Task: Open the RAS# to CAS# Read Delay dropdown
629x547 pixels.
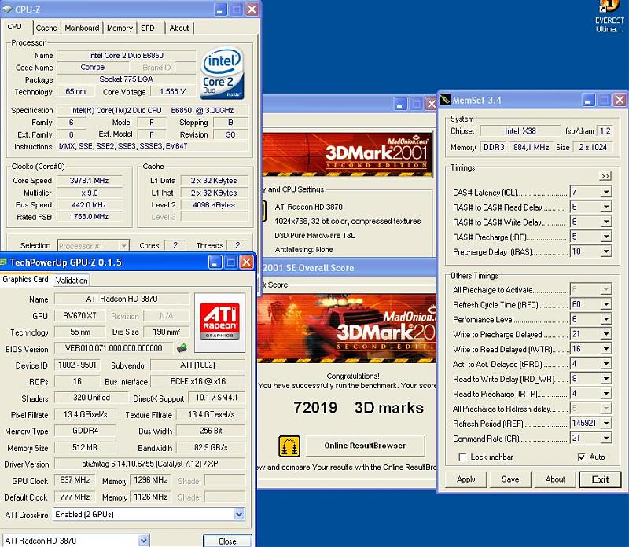Action: pyautogui.click(x=606, y=207)
